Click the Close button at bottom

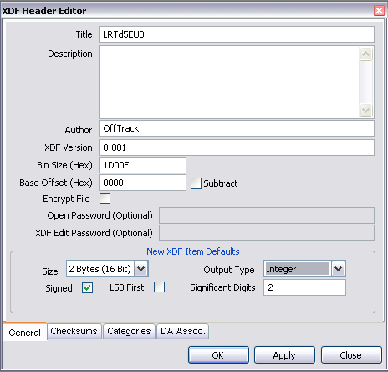351,355
